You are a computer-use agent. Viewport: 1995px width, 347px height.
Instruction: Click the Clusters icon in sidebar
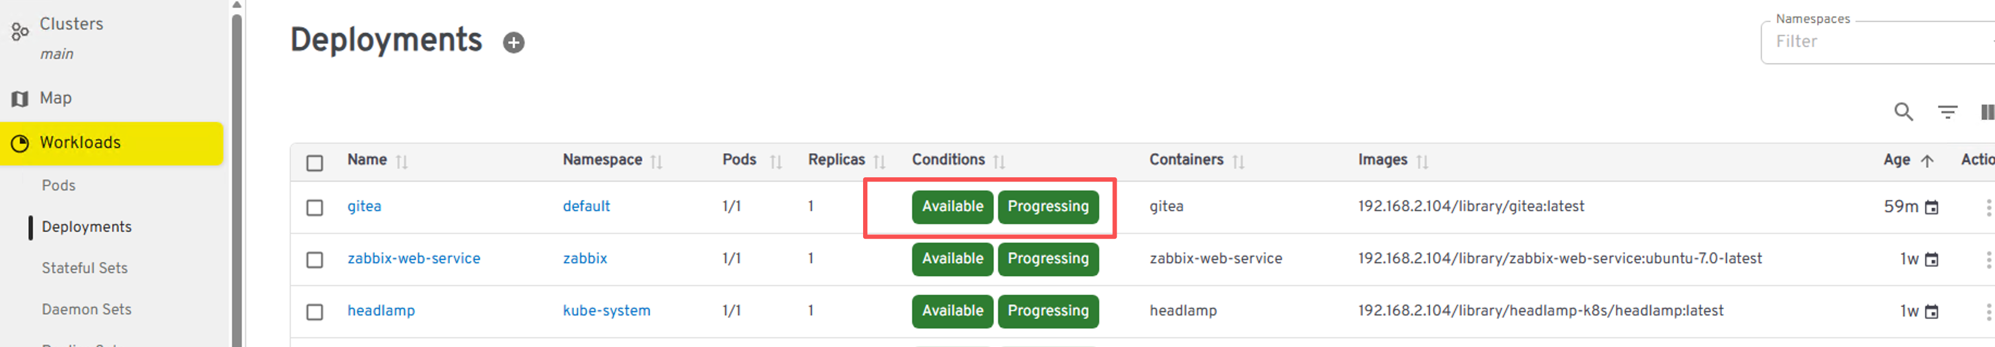[x=20, y=32]
